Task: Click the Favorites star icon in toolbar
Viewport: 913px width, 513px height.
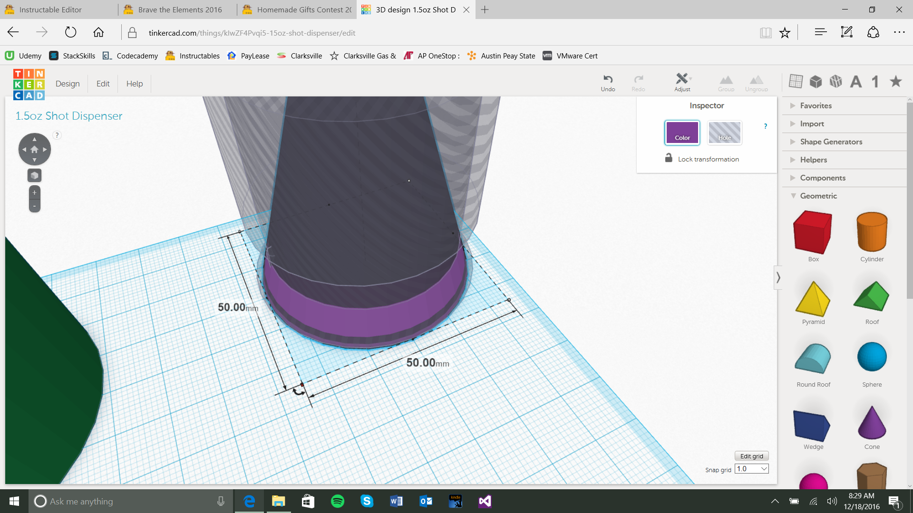Action: 896,81
